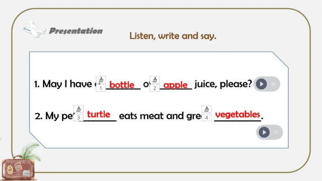Viewport: 322px width, 181px height.
Task: Click the "Listen, write and say." title
Action: tap(173, 36)
